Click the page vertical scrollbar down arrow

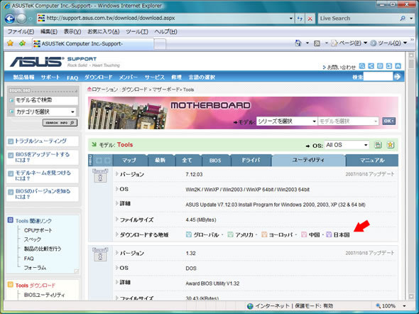(x=411, y=297)
